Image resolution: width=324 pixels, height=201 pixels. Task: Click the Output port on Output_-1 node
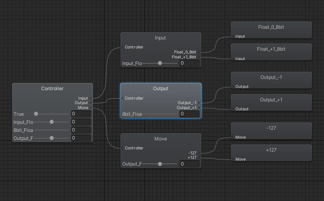[233, 86]
